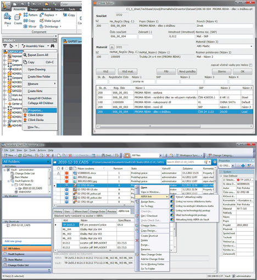Open the Actions menu in Vault
Viewport: 257px width, 280px height.
click(x=42, y=150)
